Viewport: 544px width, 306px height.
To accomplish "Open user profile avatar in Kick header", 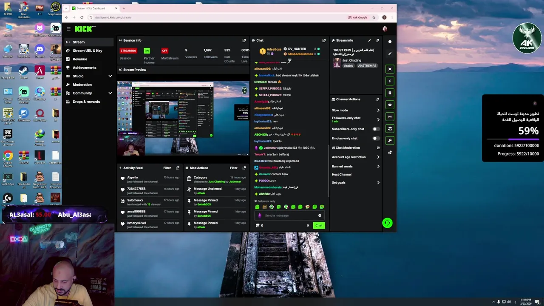I will [x=385, y=29].
